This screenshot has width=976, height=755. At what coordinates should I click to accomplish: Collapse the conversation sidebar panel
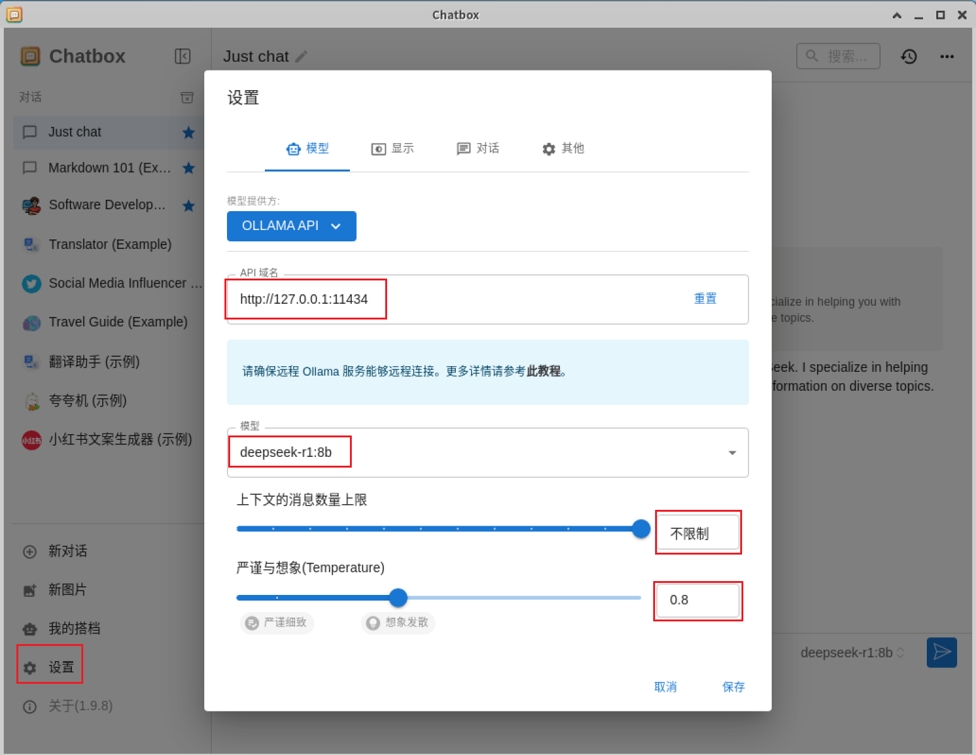183,56
